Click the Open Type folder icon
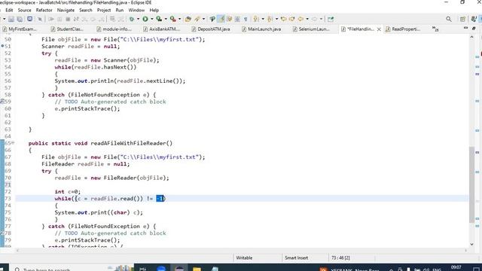Image resolution: width=482 pixels, height=271 pixels. (188, 19)
